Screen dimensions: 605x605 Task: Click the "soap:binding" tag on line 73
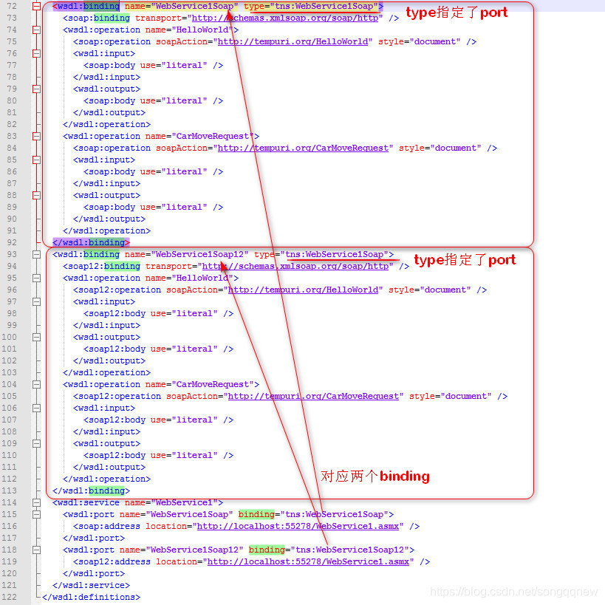99,18
